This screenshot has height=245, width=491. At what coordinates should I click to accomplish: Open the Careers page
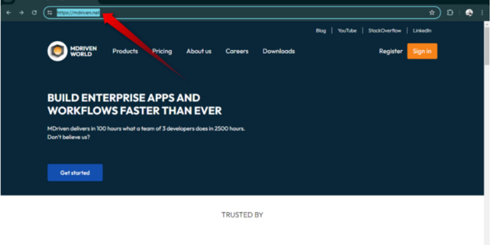point(237,51)
